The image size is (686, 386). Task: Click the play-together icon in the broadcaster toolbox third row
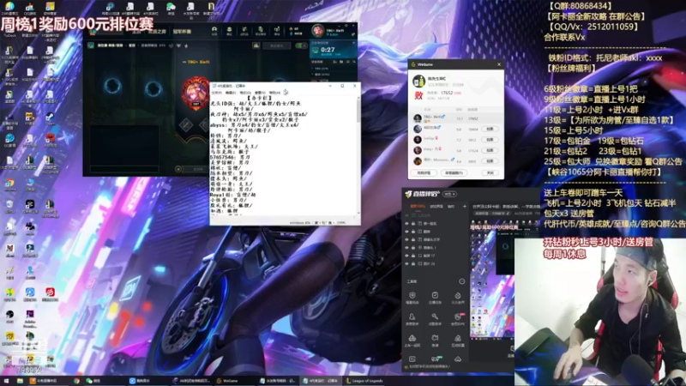[412, 338]
